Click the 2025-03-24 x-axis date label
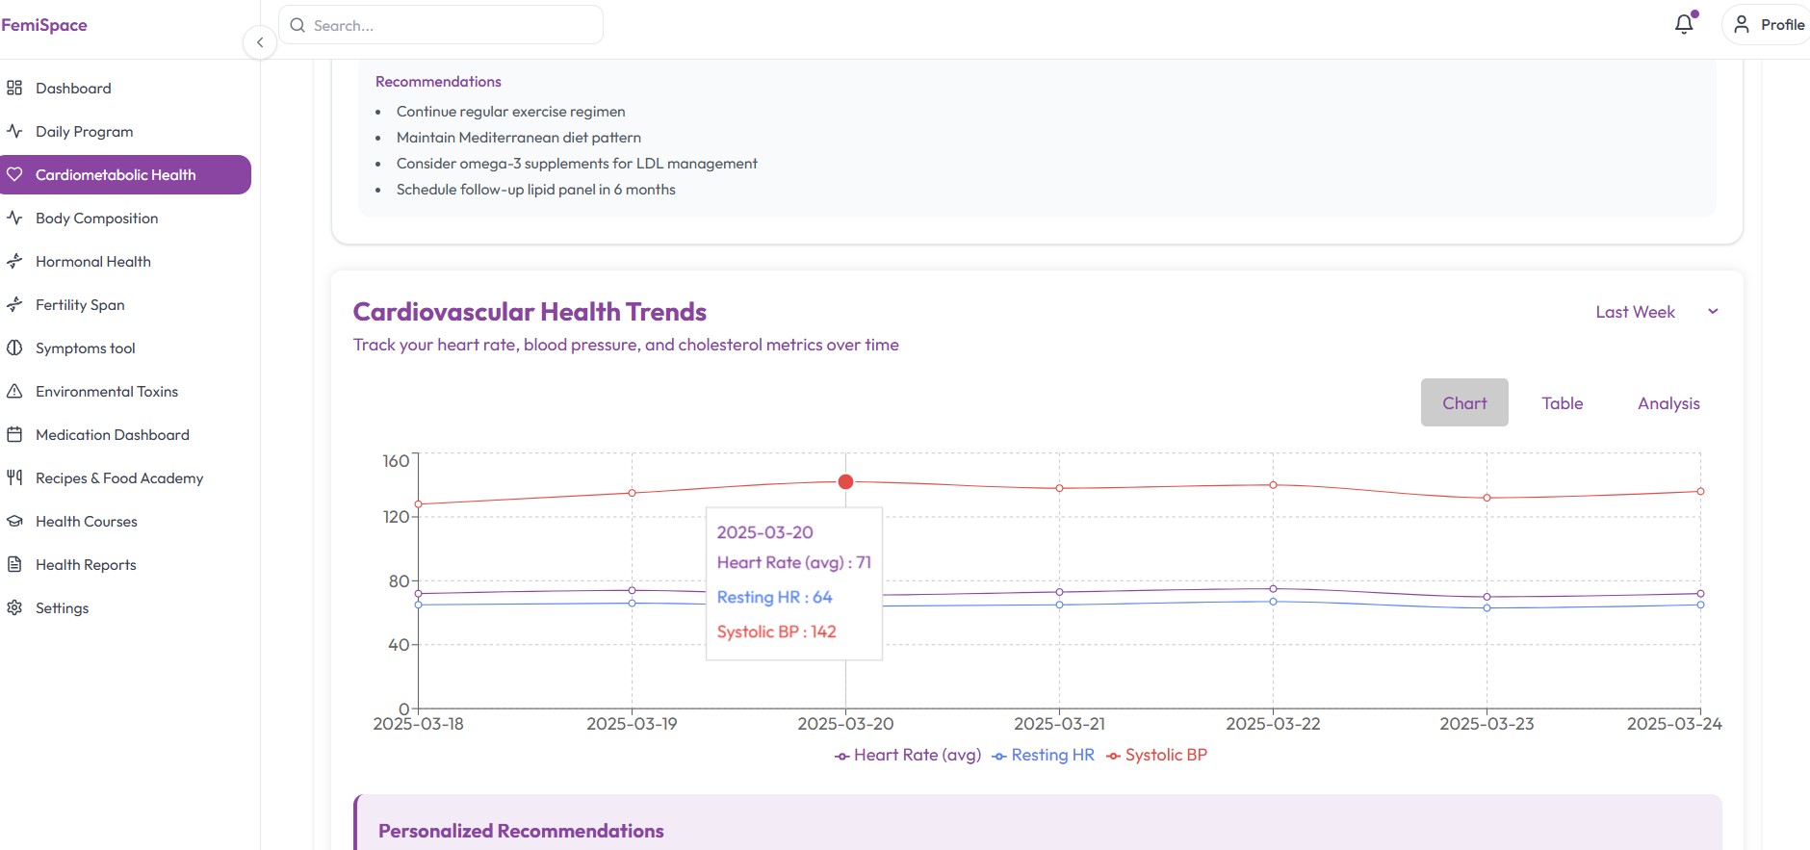This screenshot has height=850, width=1810. [1674, 724]
